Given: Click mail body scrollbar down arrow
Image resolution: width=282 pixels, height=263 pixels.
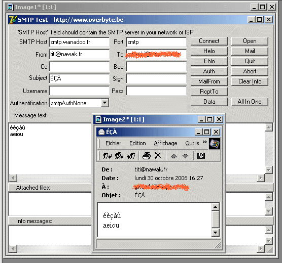Looking at the screenshot, I should [215, 233].
